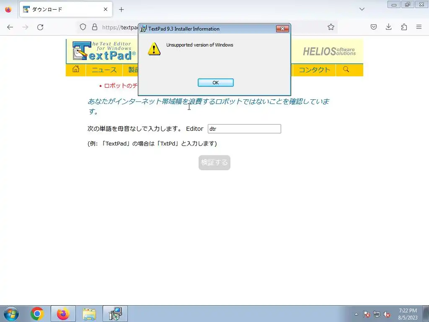429x322 pixels.
Task: Open the ニュース menu item
Action: 104,70
